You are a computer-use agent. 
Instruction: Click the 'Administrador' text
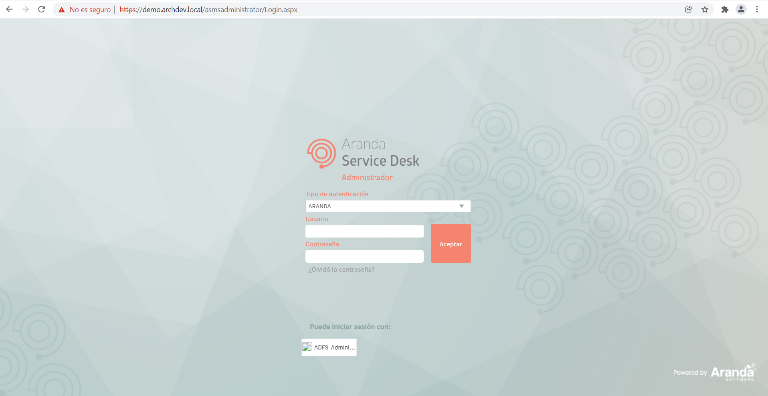coord(367,177)
